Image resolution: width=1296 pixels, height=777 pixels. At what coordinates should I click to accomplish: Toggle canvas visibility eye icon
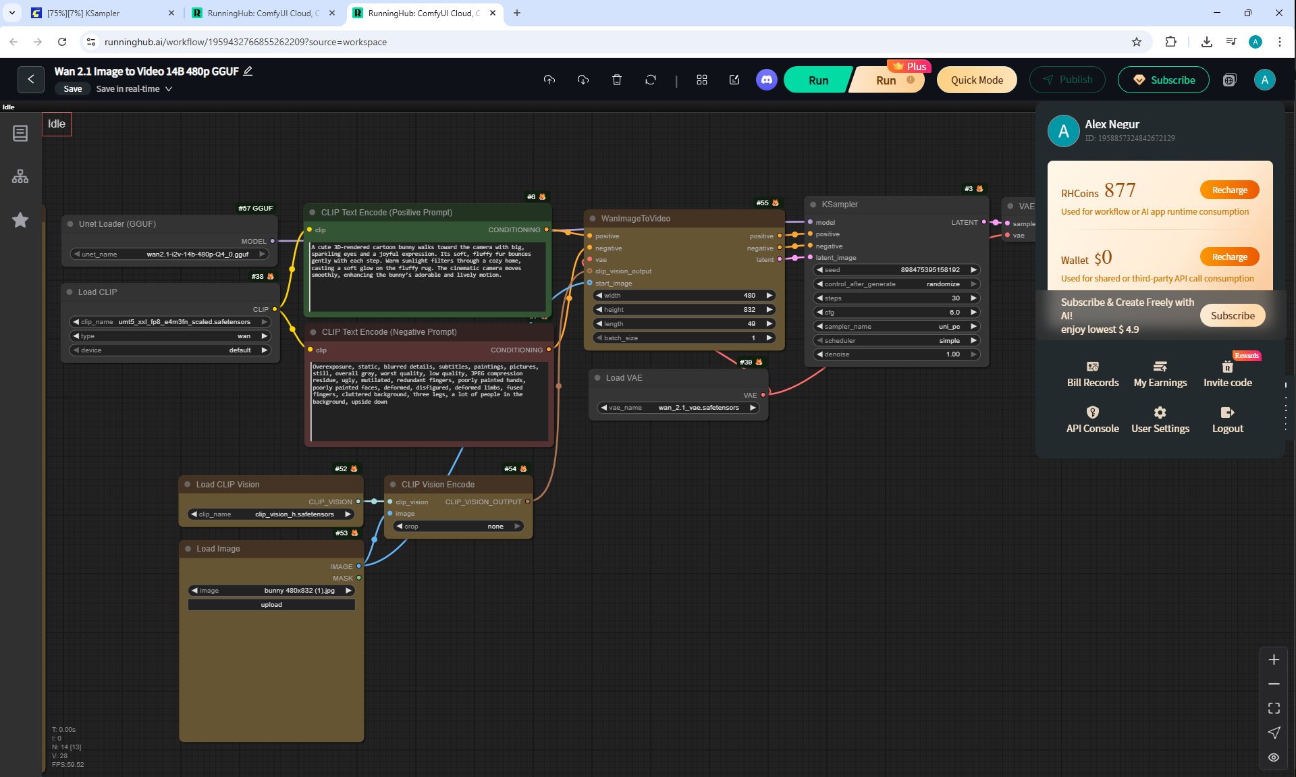[x=1274, y=757]
